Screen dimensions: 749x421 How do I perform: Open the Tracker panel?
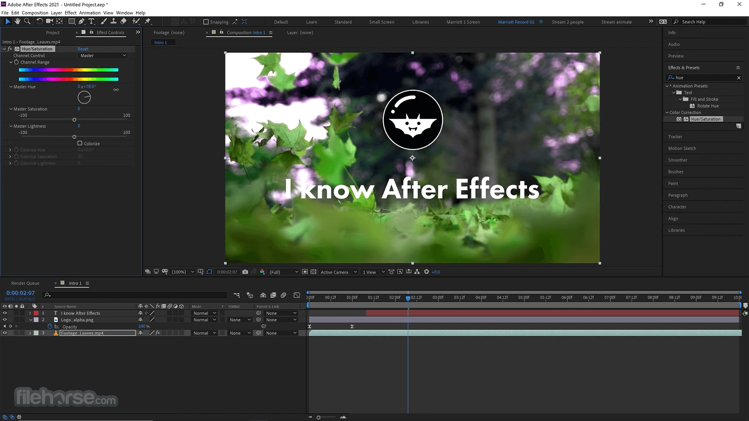click(x=675, y=137)
